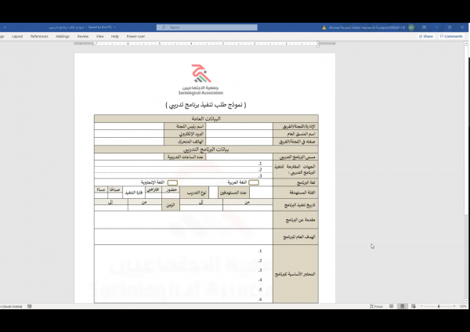Switch to the References ribbon tab
Screen dimensions: 470x332
(39, 36)
